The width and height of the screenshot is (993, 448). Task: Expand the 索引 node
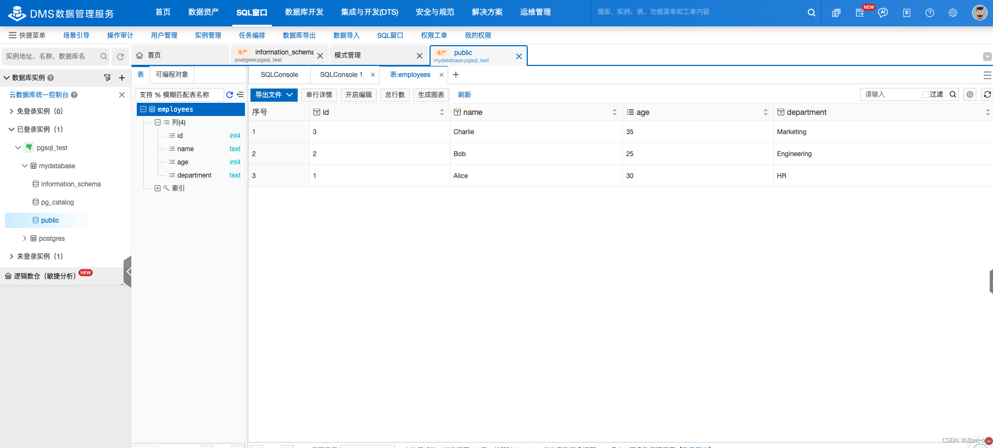158,188
